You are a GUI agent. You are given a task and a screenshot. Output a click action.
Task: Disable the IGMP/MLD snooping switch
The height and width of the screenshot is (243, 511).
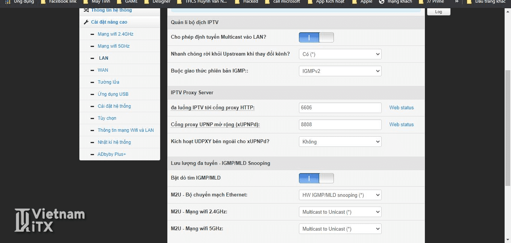coord(316,178)
